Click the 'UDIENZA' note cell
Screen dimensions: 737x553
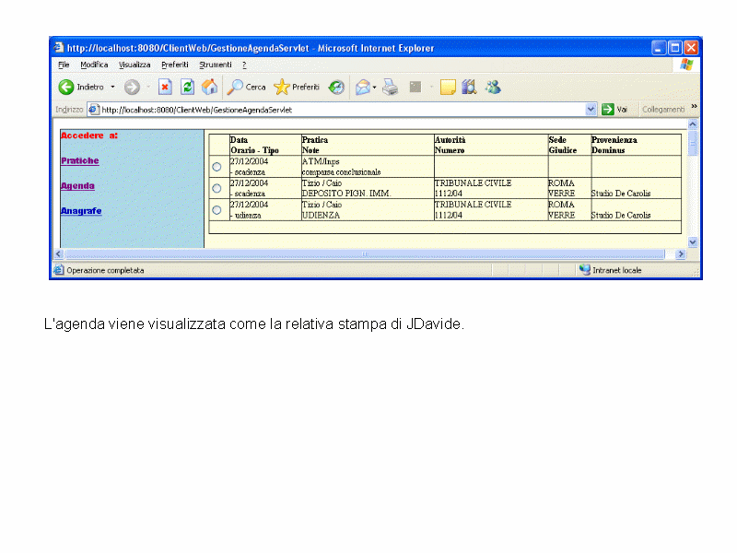click(x=321, y=215)
